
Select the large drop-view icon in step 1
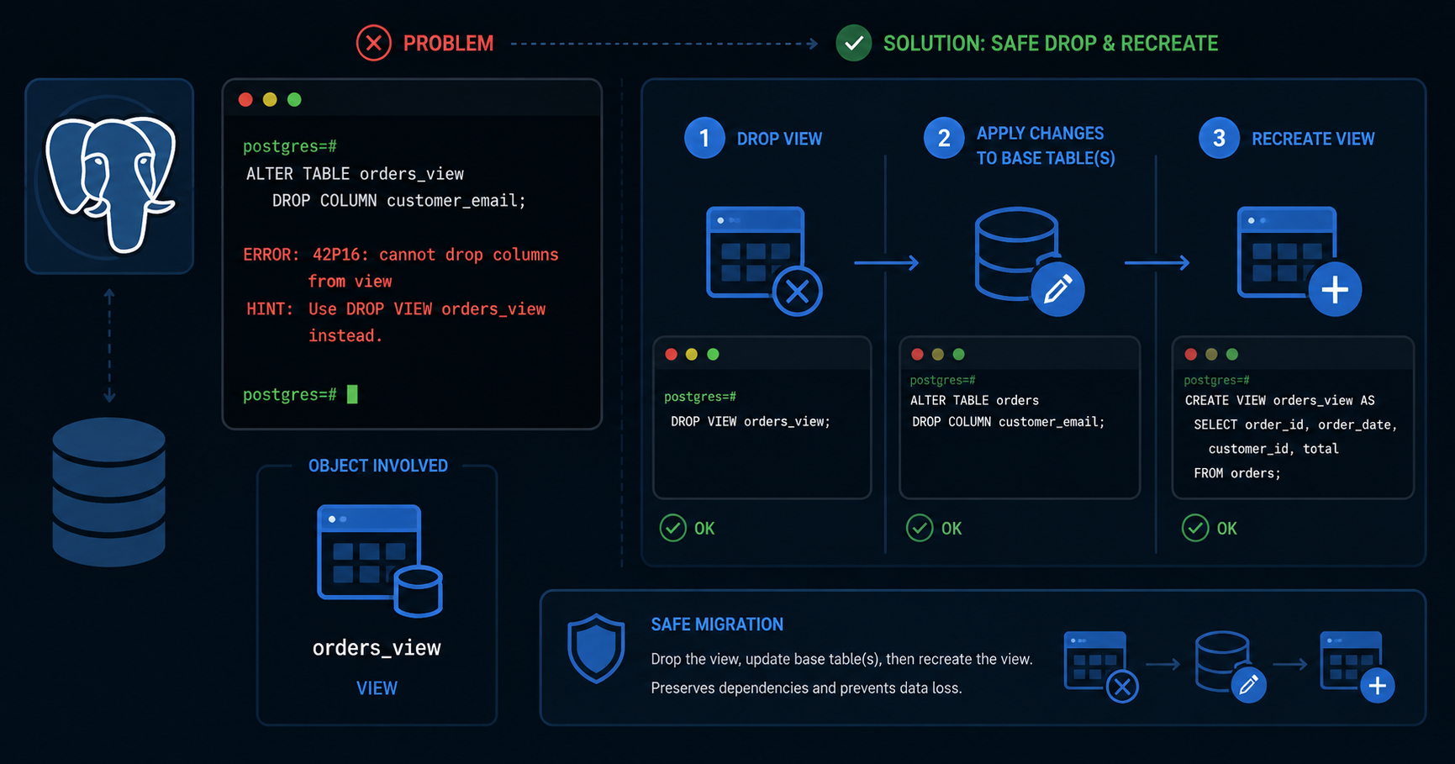764,261
